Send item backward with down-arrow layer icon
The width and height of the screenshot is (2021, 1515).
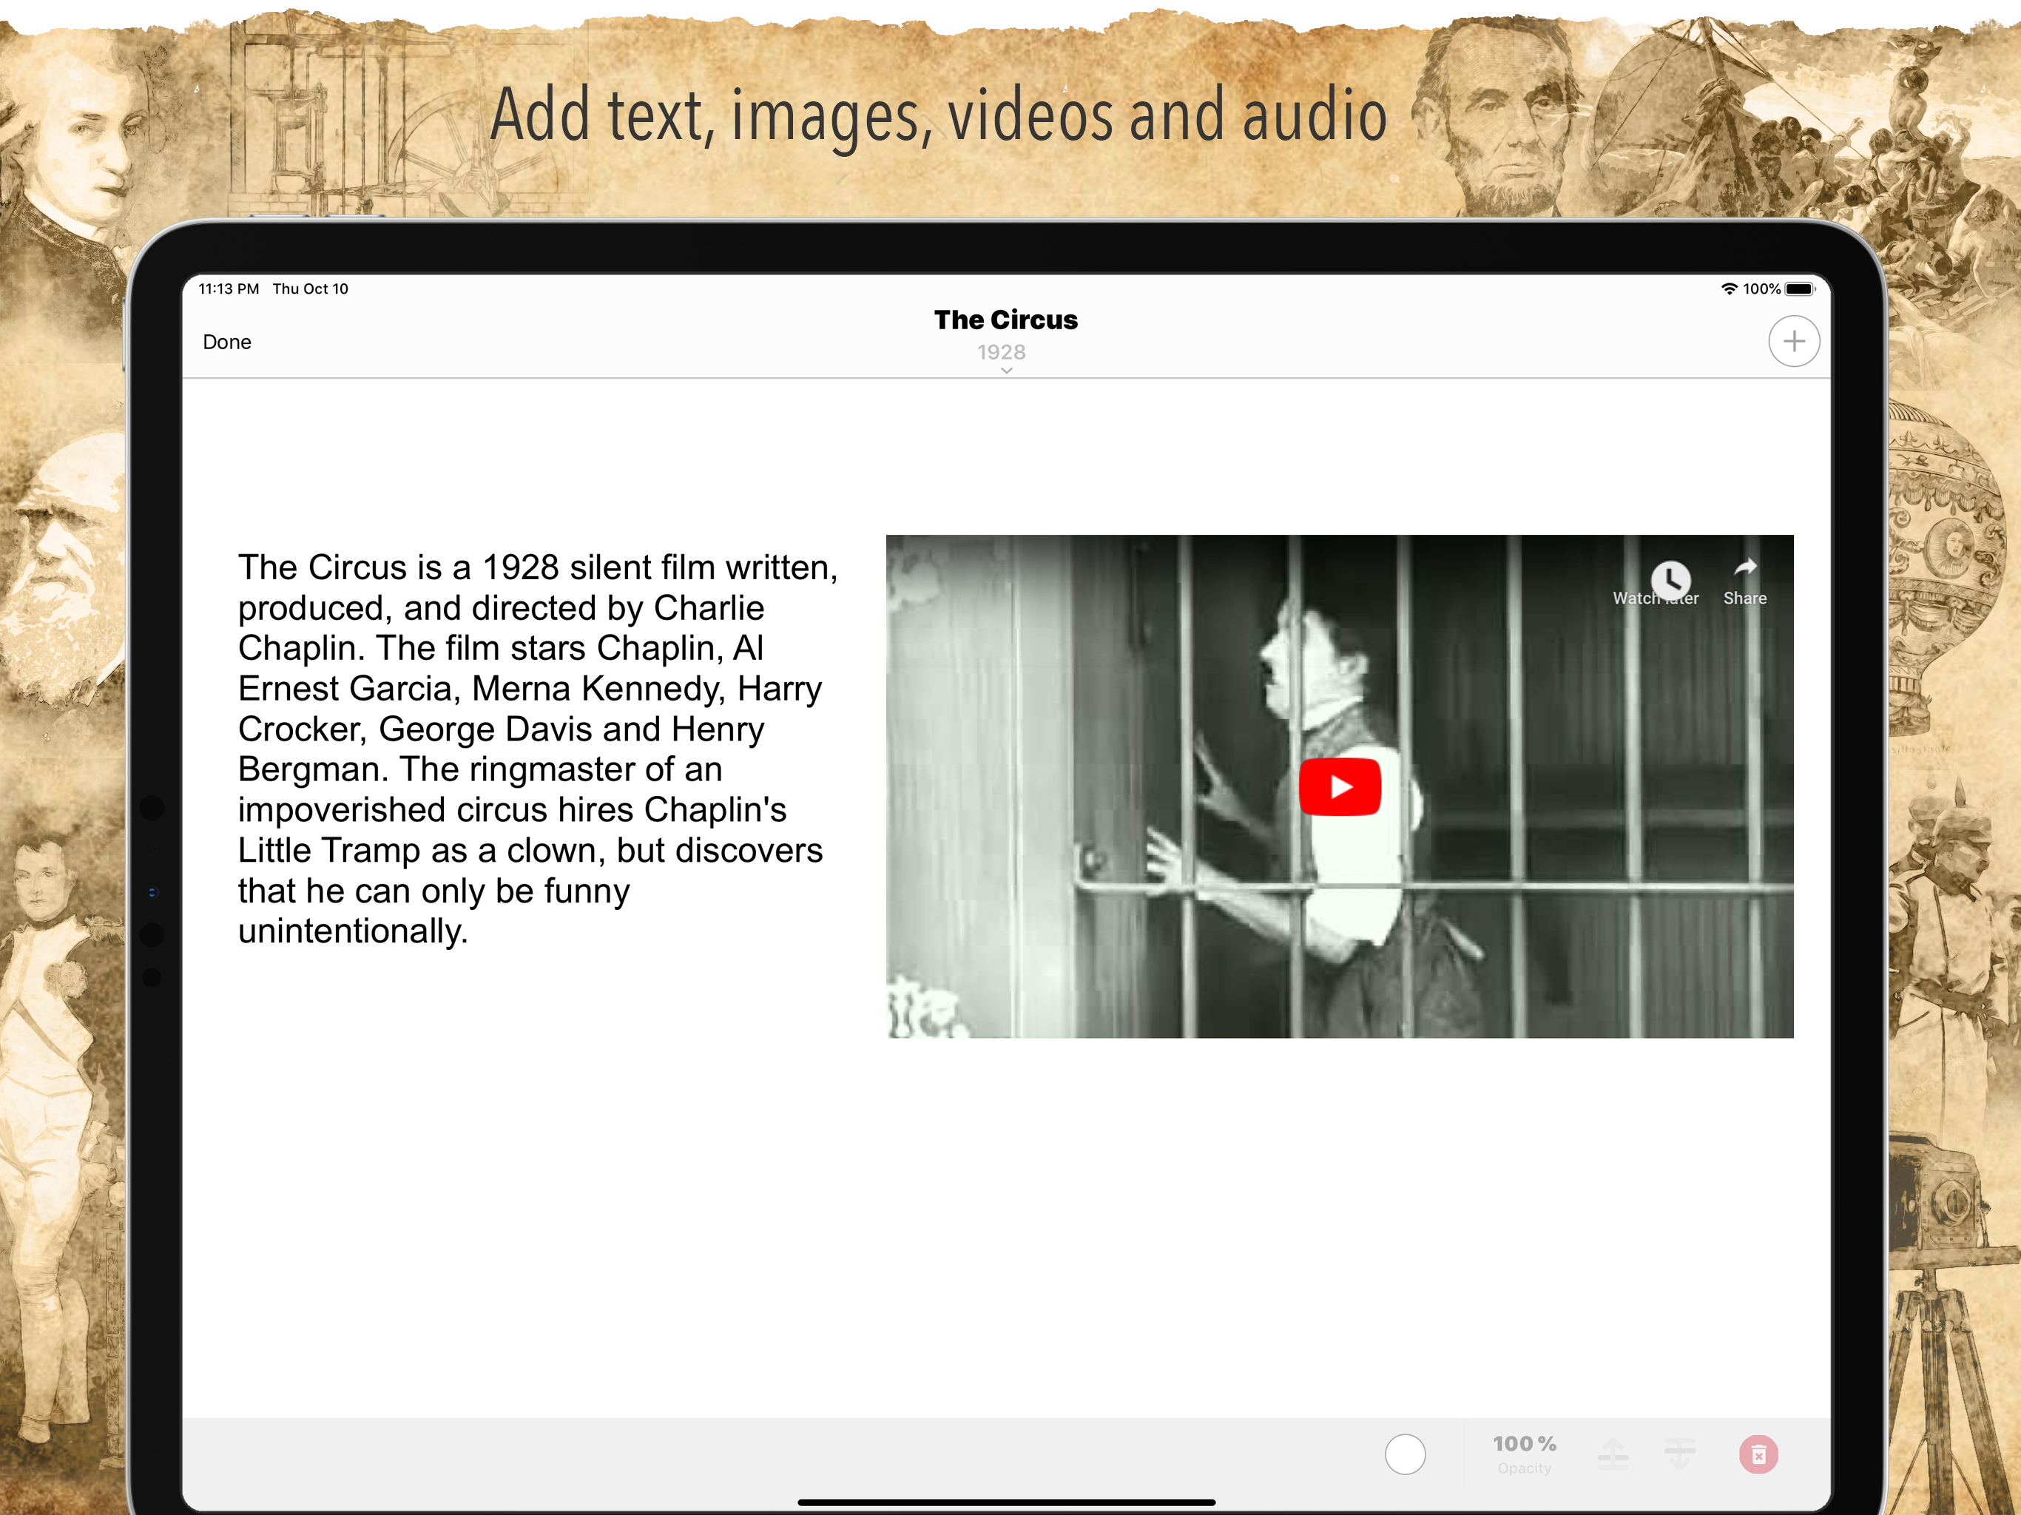(1678, 1453)
